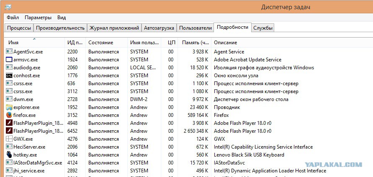Screen dimensions: 373x177
Task: Click the AgentSvc.exe process icon
Action: click(x=9, y=51)
